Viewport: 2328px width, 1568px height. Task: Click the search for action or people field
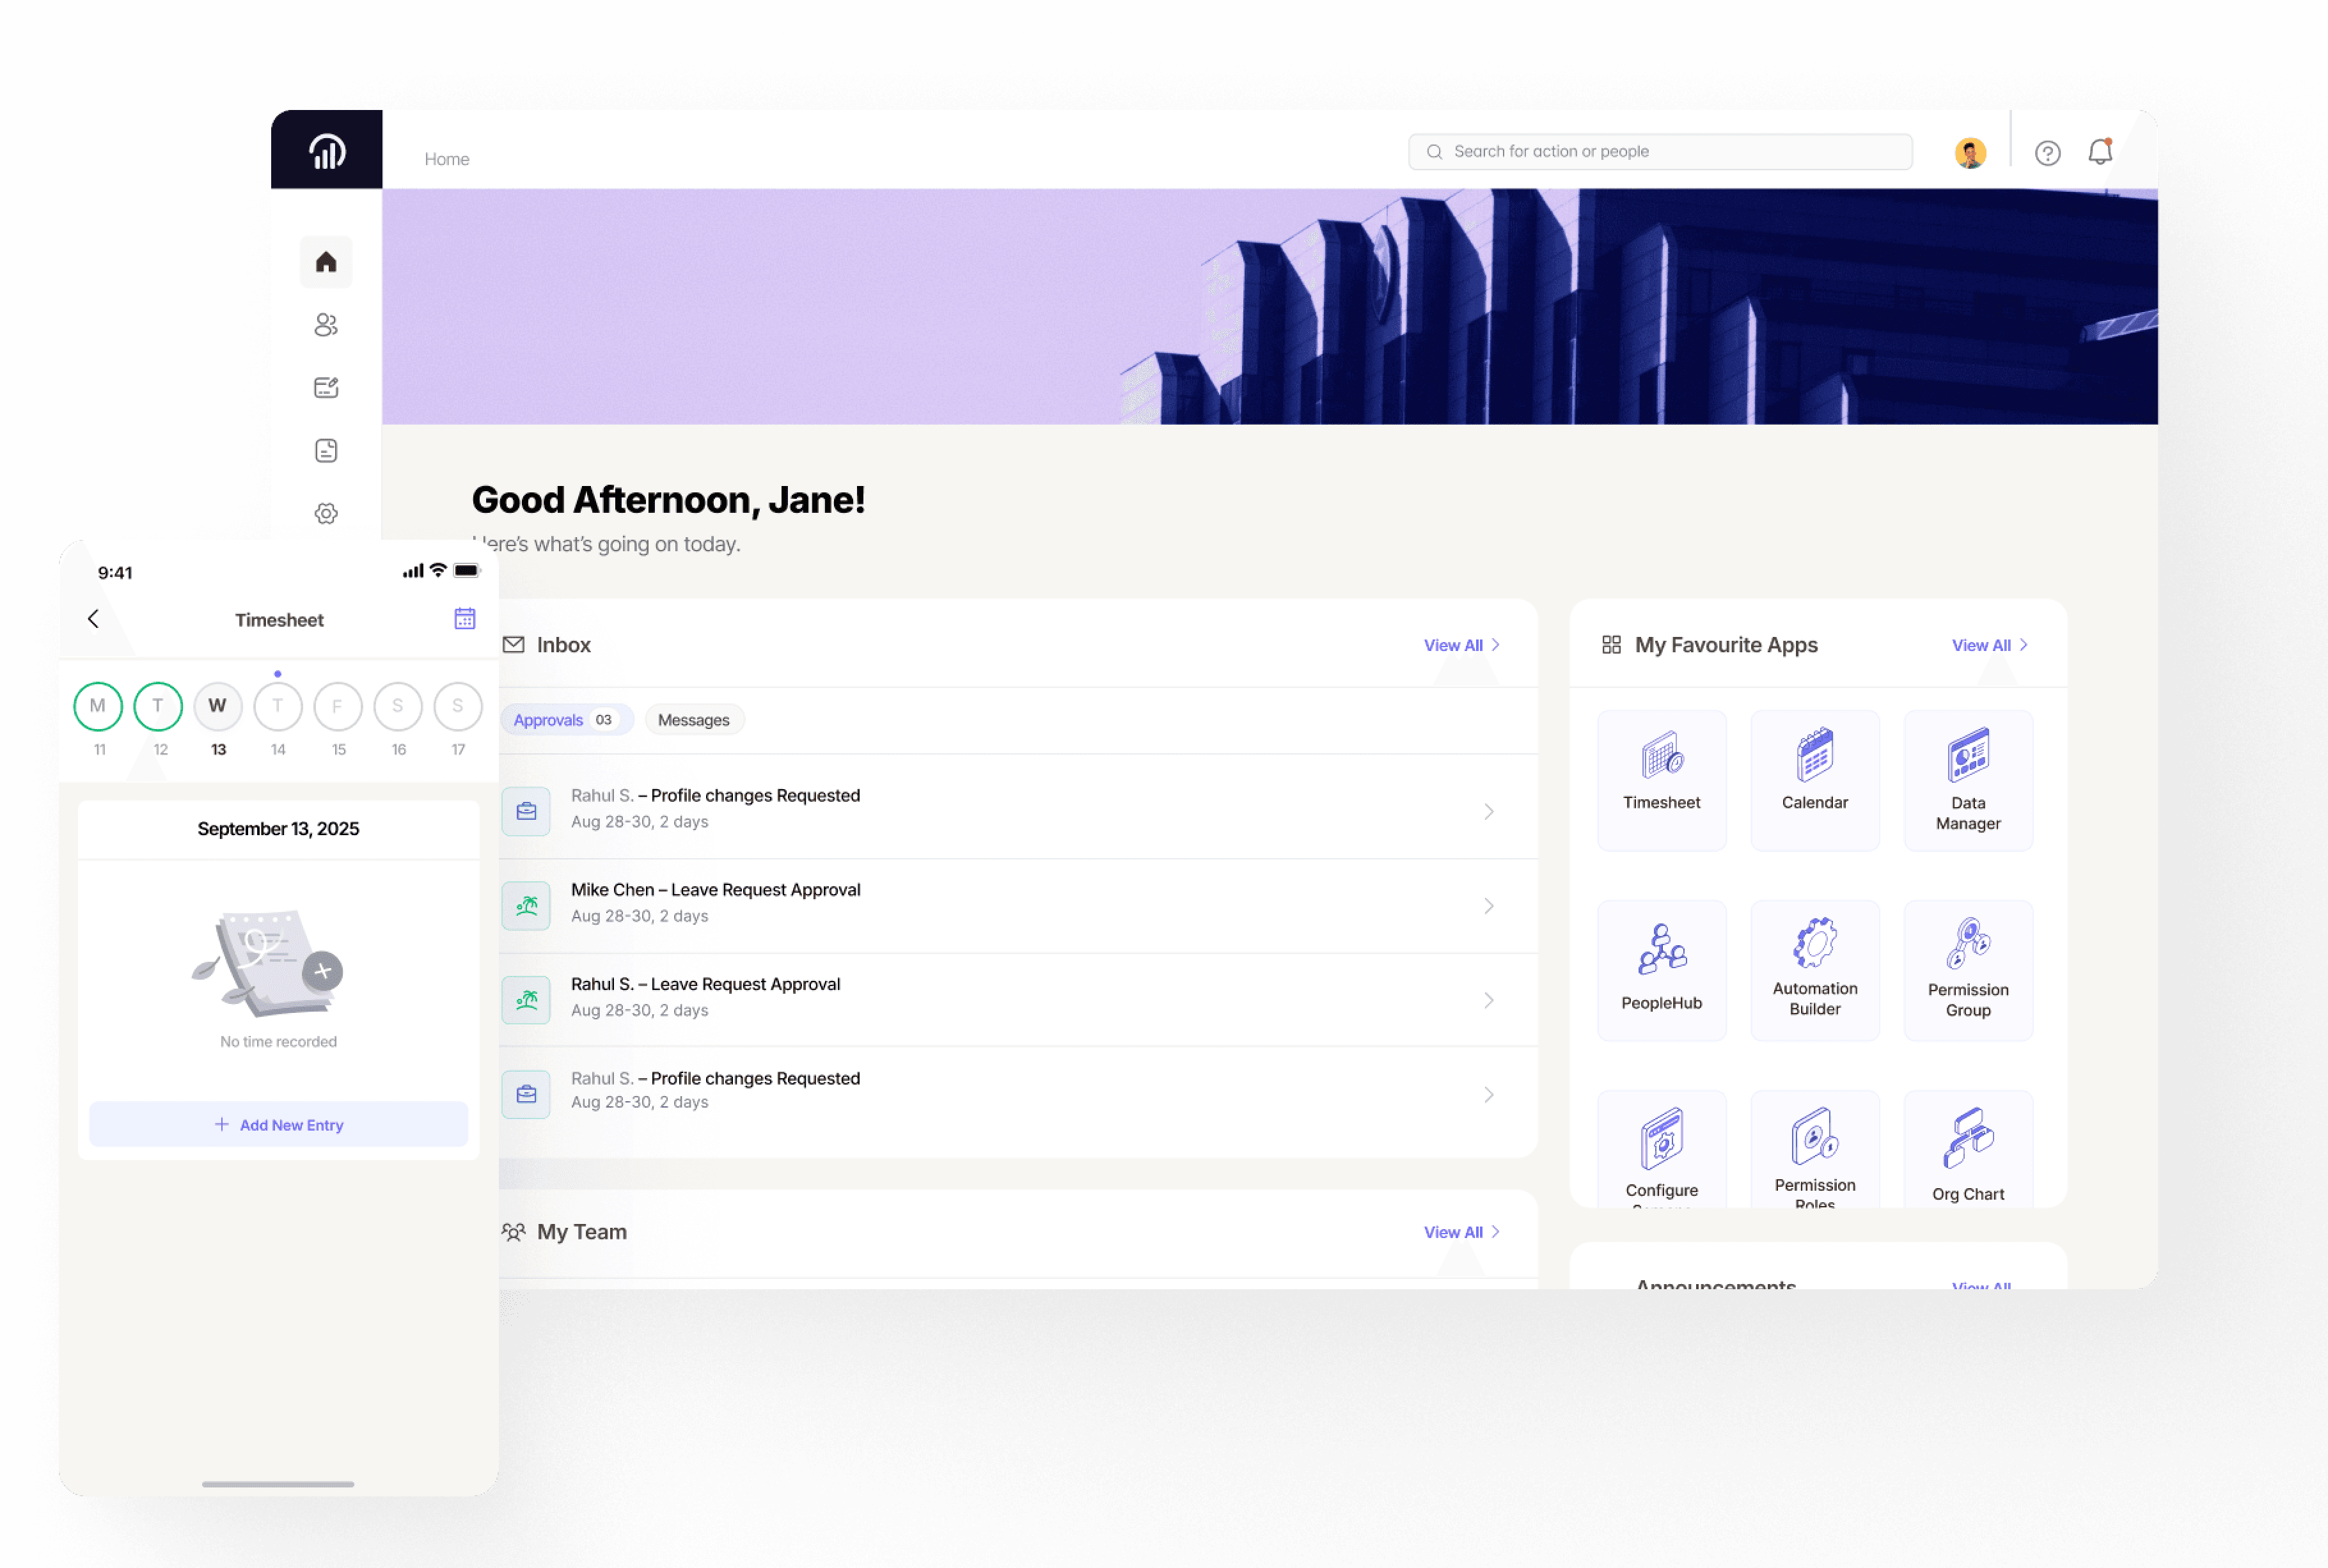(x=1660, y=152)
